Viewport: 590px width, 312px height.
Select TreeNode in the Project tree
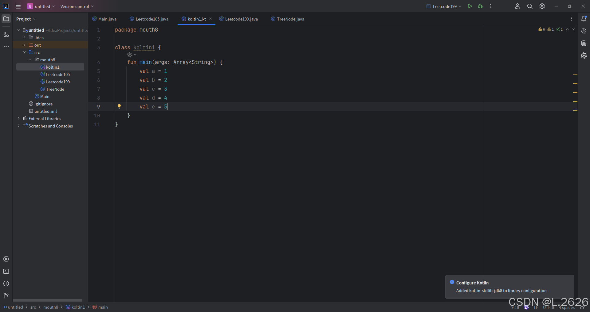(55, 89)
